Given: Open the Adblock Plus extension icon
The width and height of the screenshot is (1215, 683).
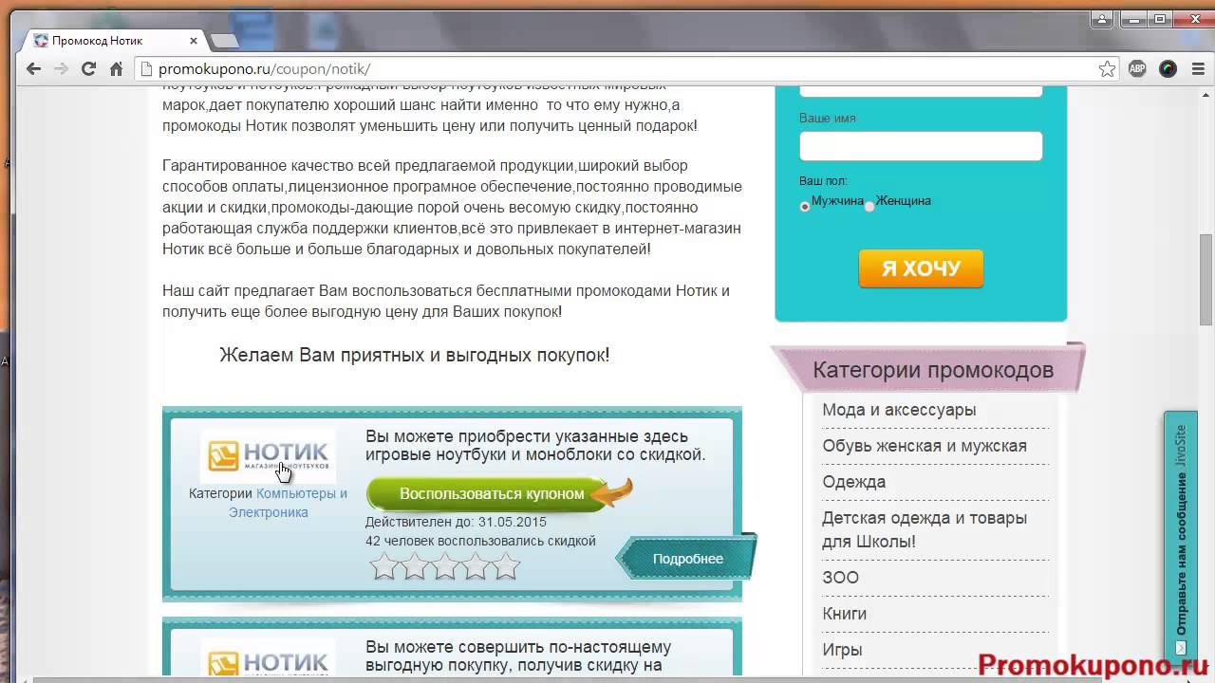Looking at the screenshot, I should 1137,68.
